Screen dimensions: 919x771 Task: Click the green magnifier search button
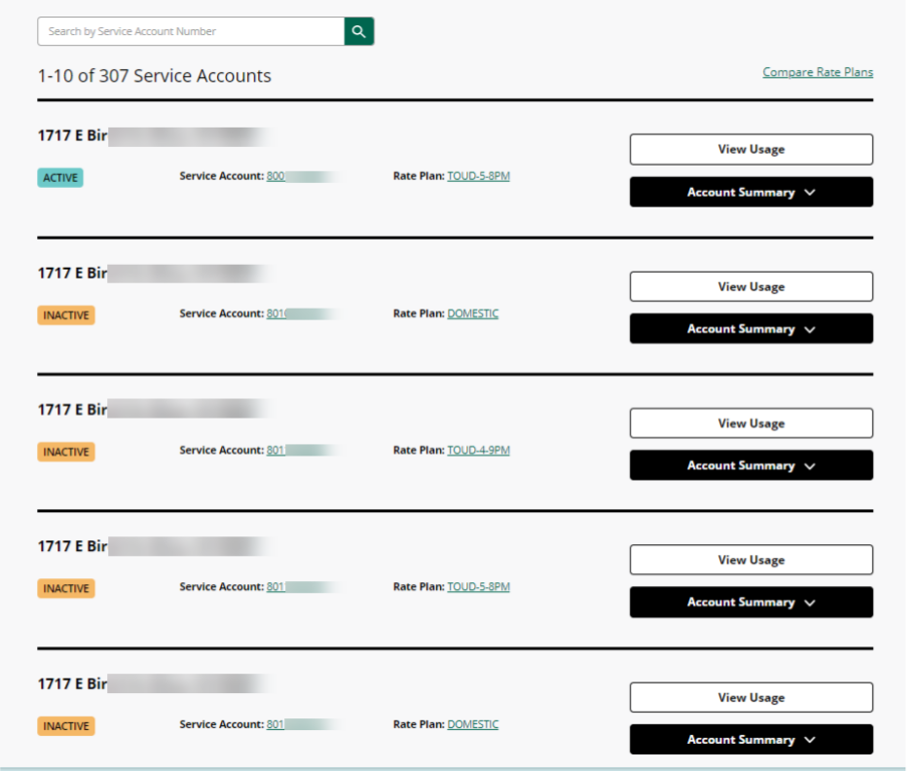(358, 31)
